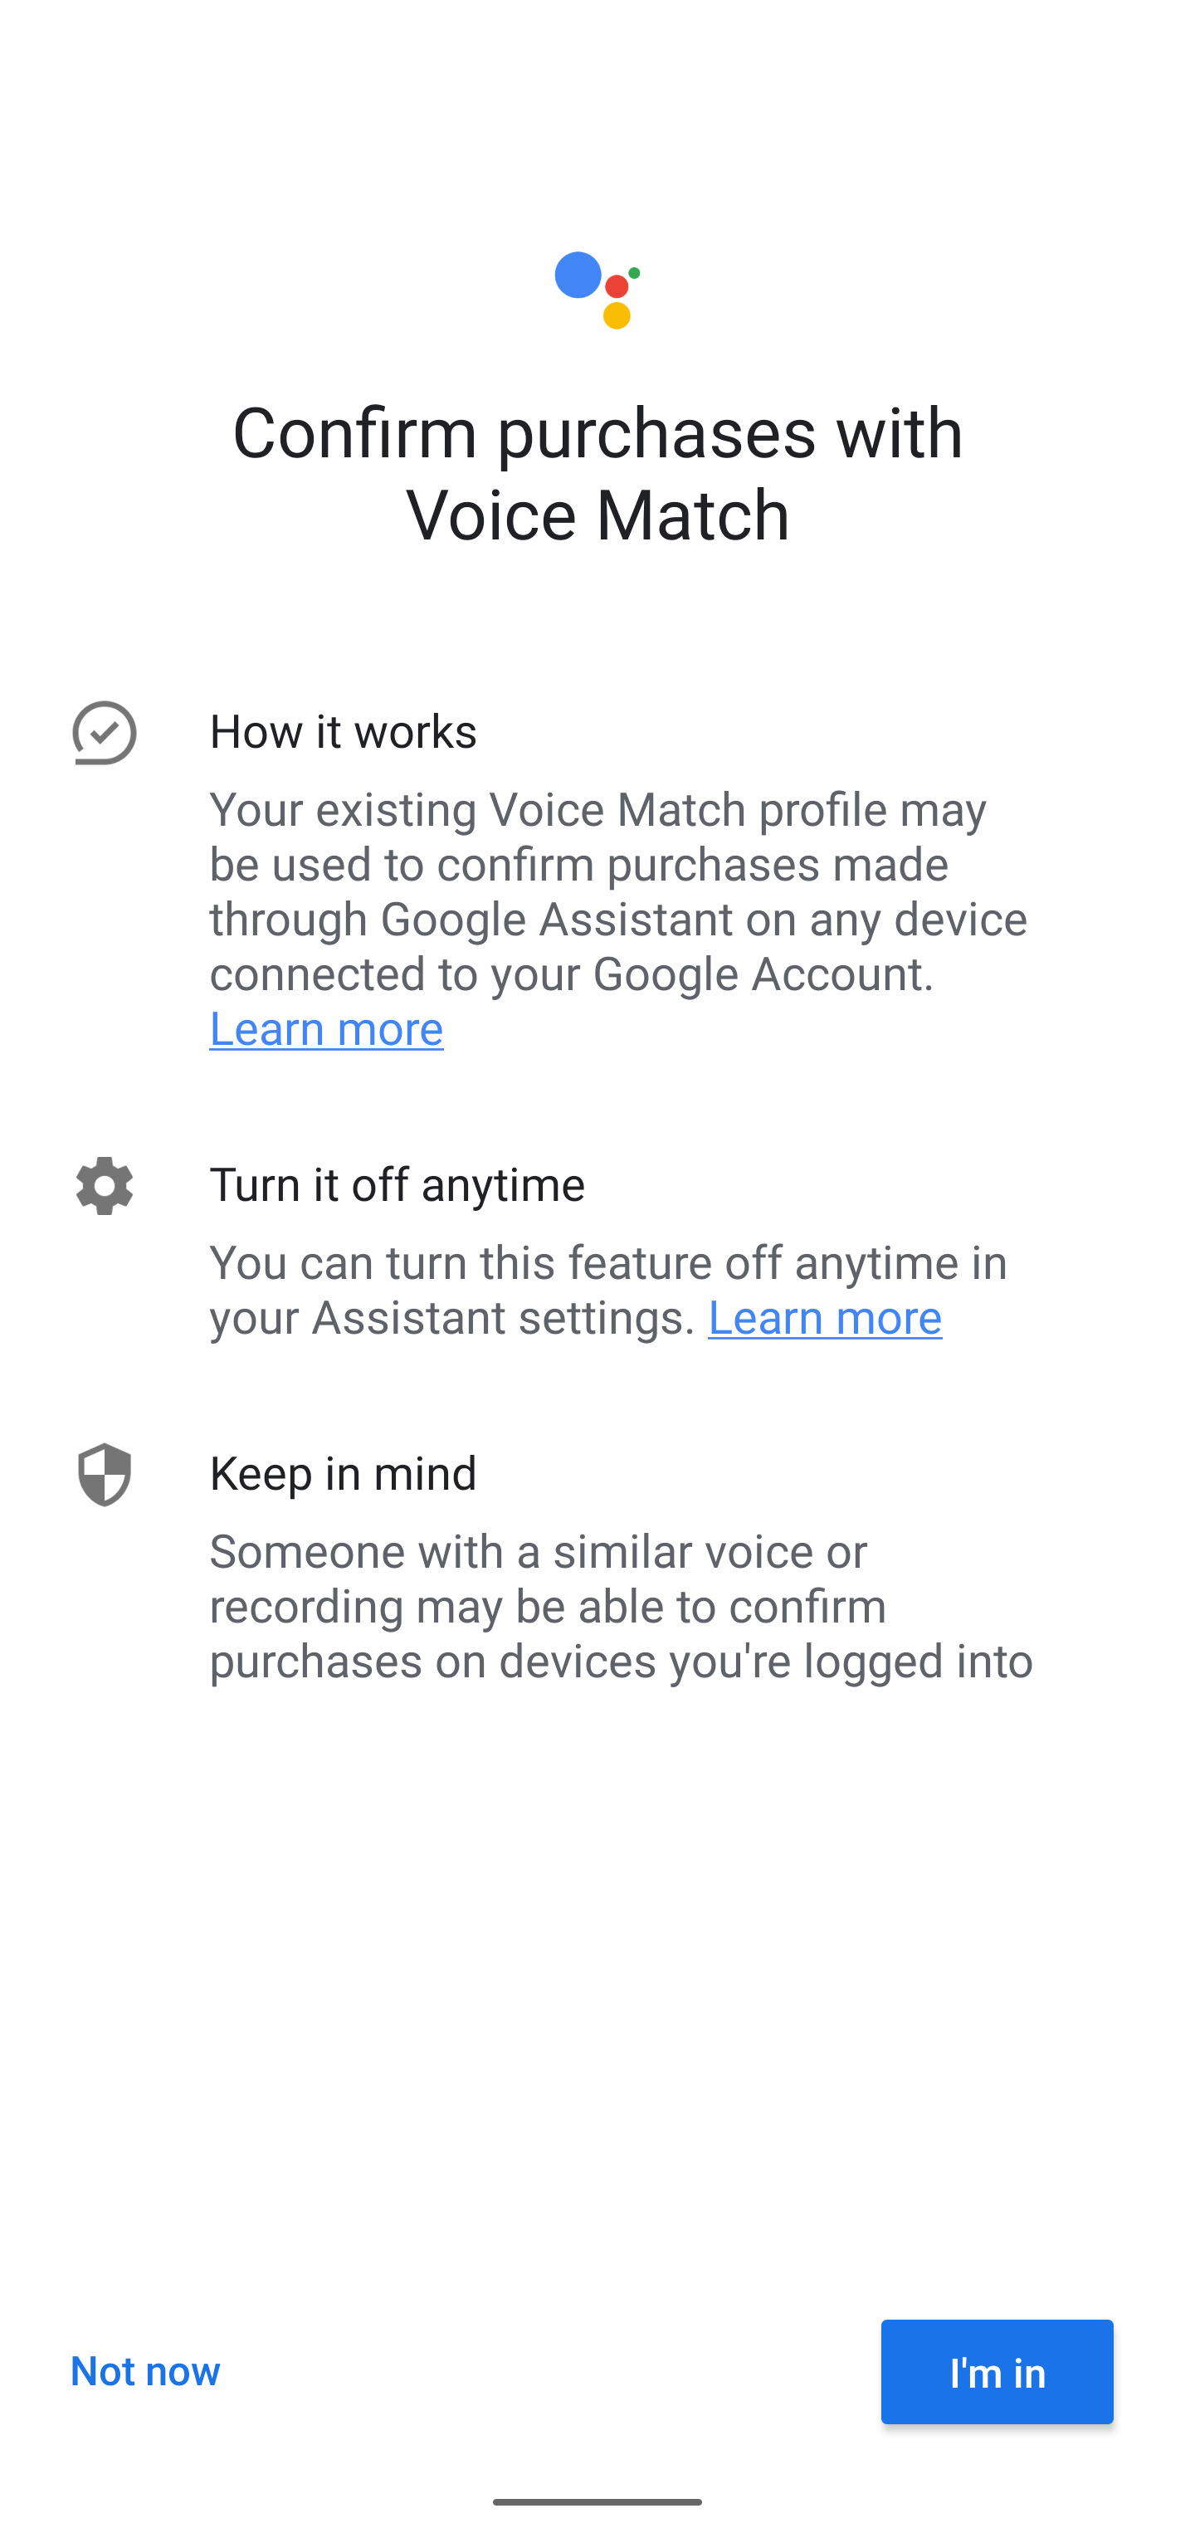Image resolution: width=1195 pixels, height=2523 pixels.
Task: Tap the "Voice Match" title line
Action: [x=597, y=515]
